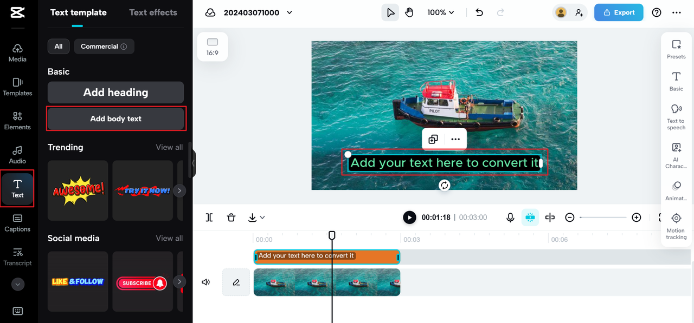The height and width of the screenshot is (323, 694).
Task: Select the pointer select tool
Action: point(390,12)
